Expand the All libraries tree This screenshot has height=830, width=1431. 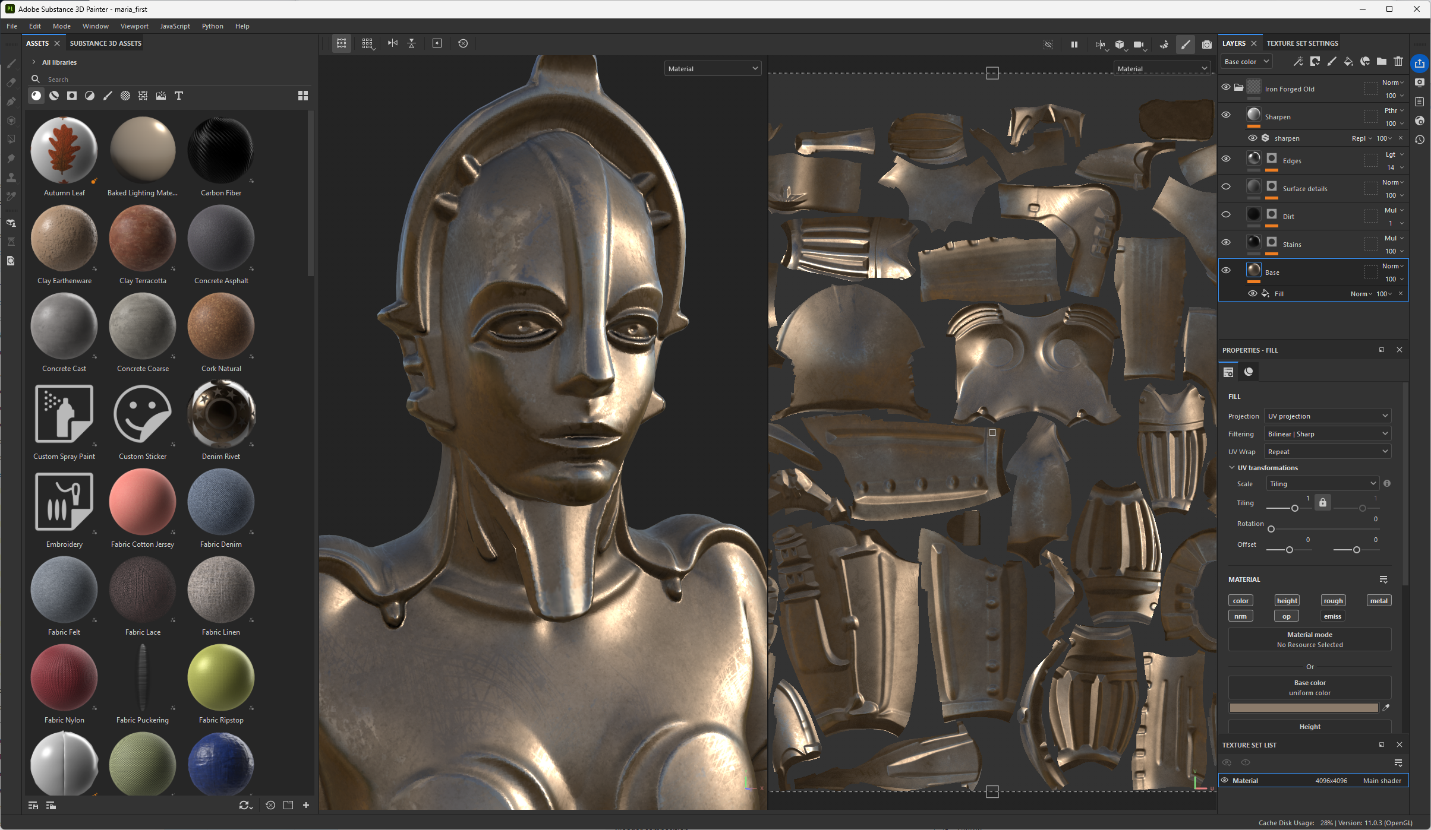[x=34, y=62]
